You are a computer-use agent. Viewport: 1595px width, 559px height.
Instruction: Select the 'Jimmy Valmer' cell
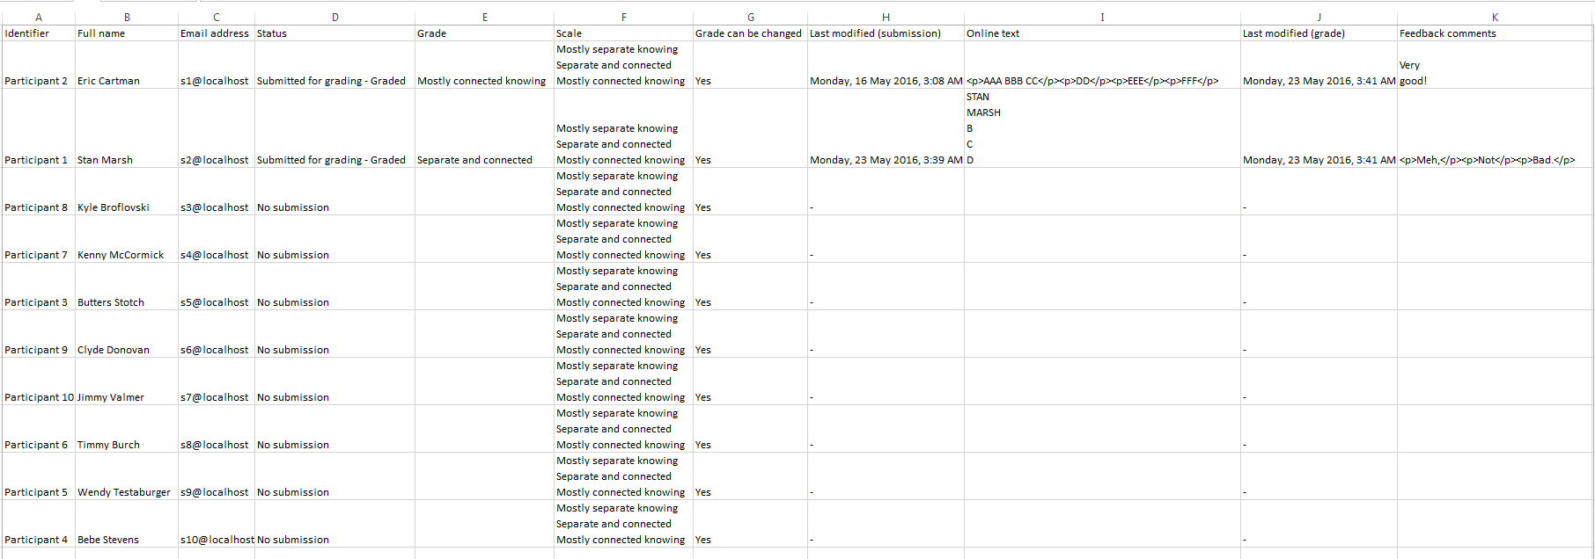[x=127, y=381]
